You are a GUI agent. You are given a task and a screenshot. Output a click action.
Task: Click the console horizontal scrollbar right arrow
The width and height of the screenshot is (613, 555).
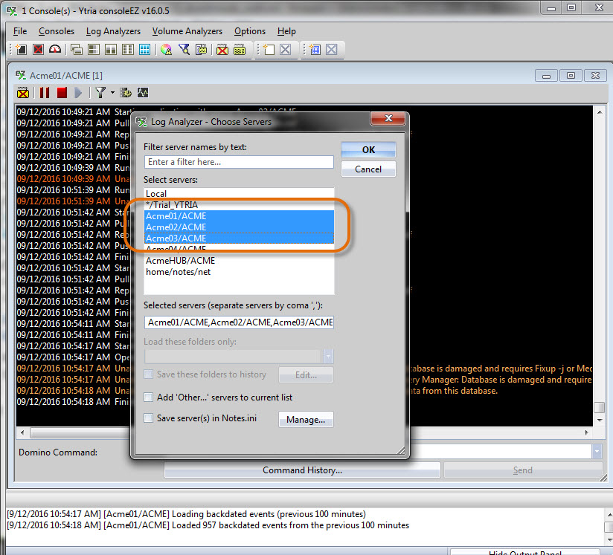(586, 432)
